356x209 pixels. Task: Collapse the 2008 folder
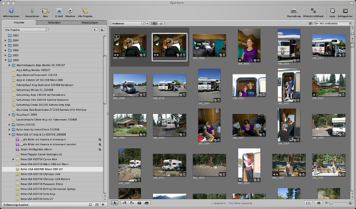(6, 60)
